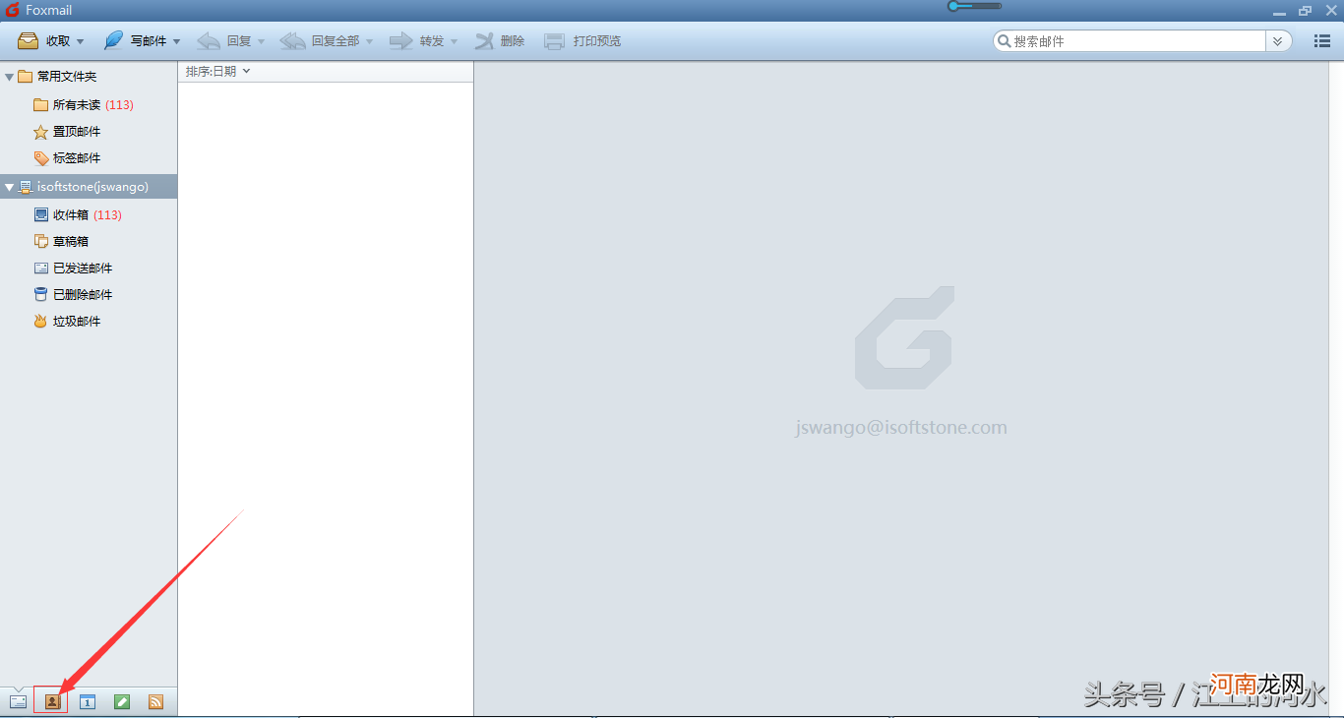Click the 打印预览 print preview button
Screen dimensions: 1344x718
pyautogui.click(x=582, y=41)
